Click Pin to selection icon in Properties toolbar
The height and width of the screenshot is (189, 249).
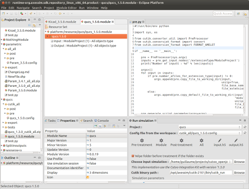95,126
